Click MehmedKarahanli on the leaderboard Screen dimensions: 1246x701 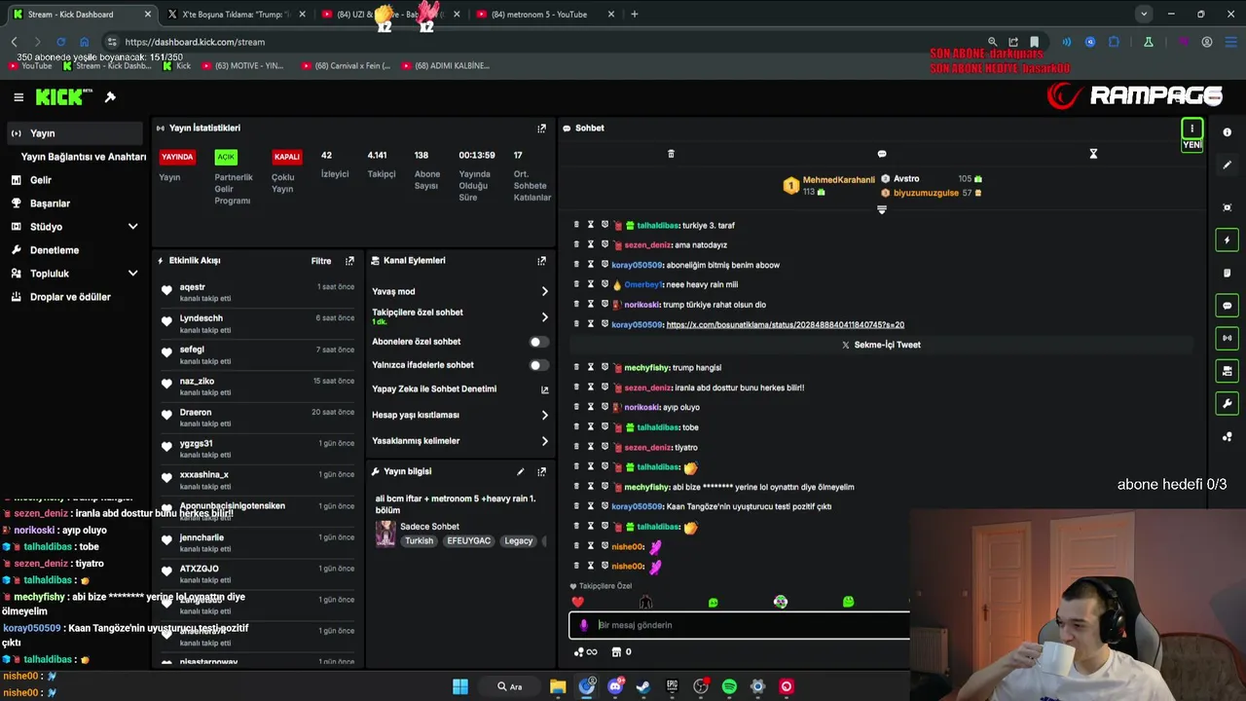point(838,180)
